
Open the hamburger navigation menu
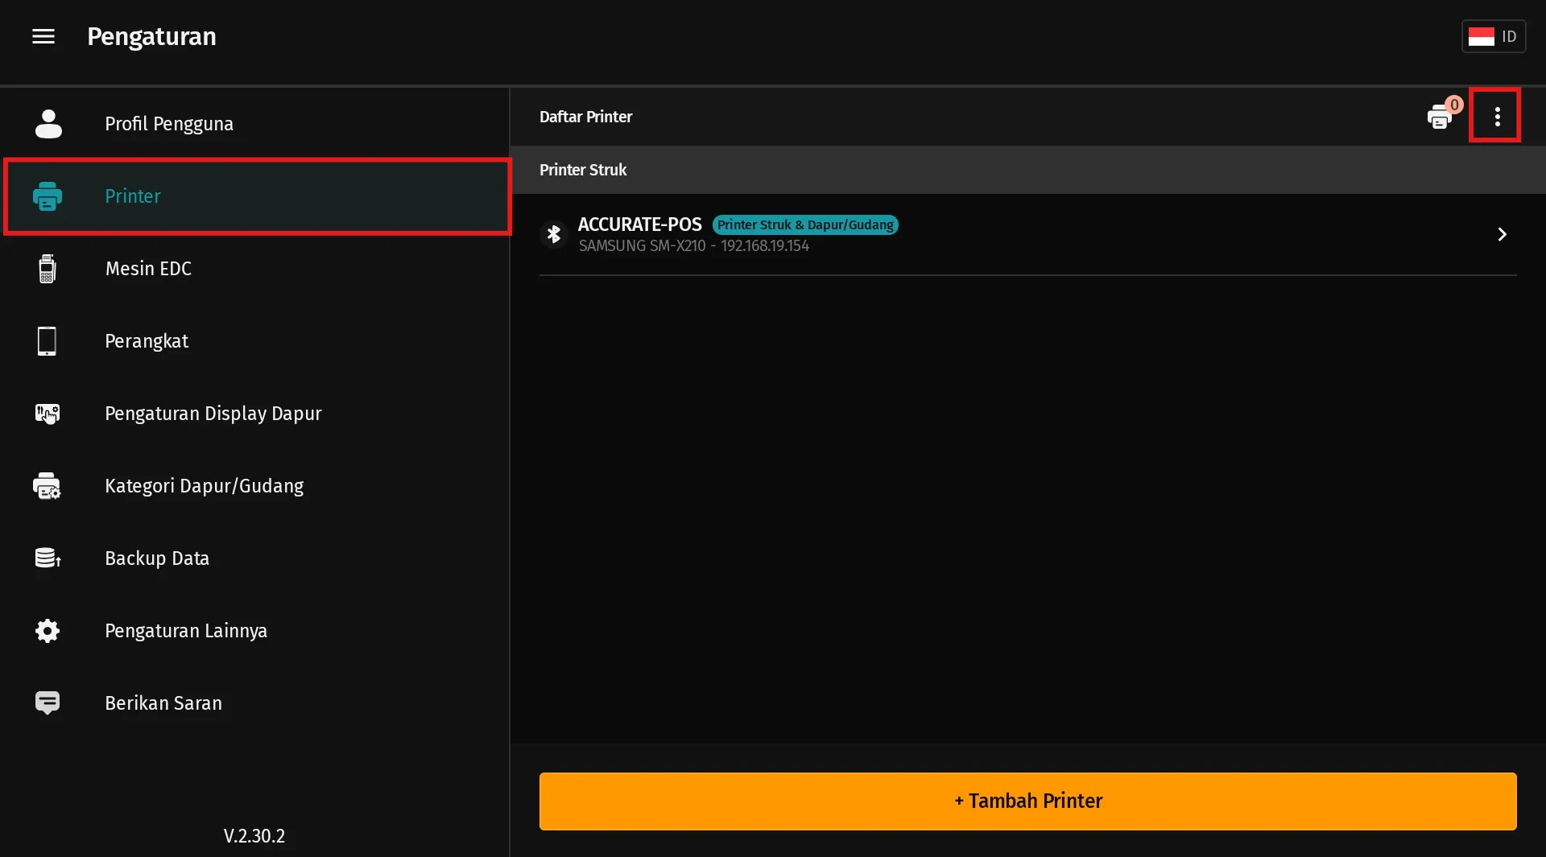click(43, 36)
